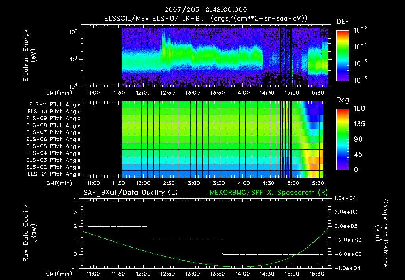Select the ELS-08 Pitch Angle row label
The height and width of the screenshot is (280, 405).
click(54, 125)
